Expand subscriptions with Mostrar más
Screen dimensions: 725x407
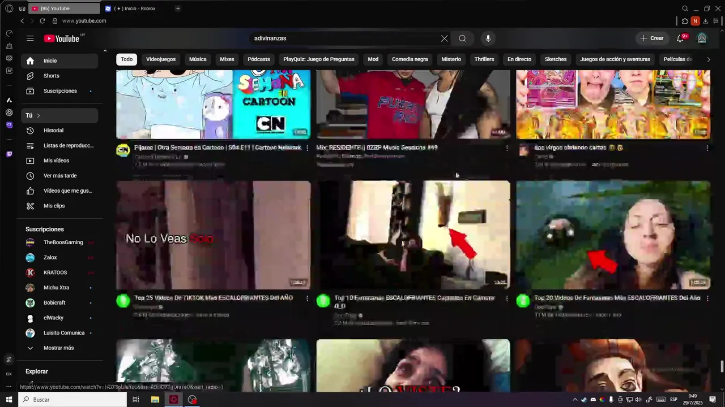pyautogui.click(x=59, y=348)
